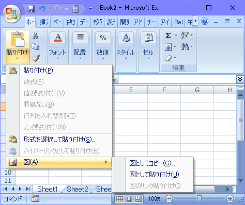The image size is (245, 205).
Task: Click the large clipboard paste icon
Action: 18,39
